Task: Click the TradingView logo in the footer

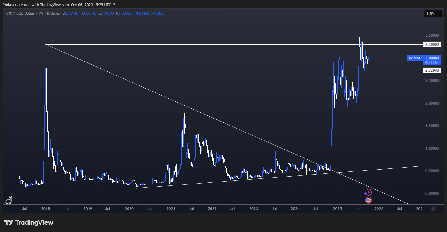Action: tap(28, 222)
